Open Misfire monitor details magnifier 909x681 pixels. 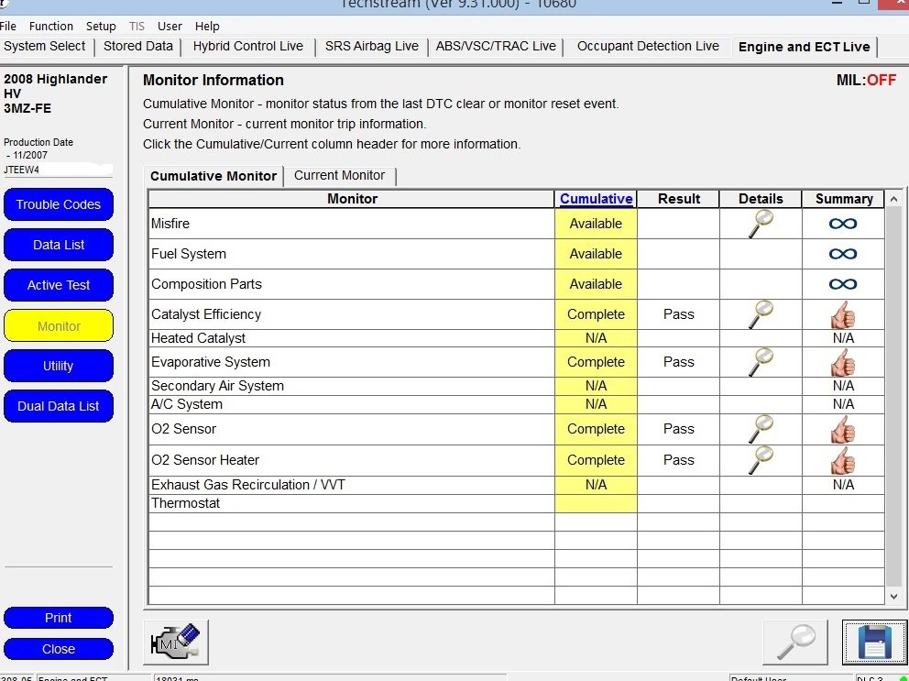[x=761, y=224]
